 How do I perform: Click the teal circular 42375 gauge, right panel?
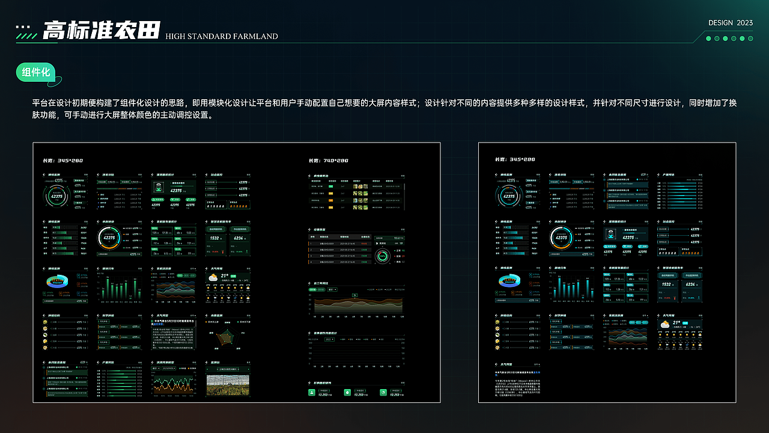tap(509, 196)
